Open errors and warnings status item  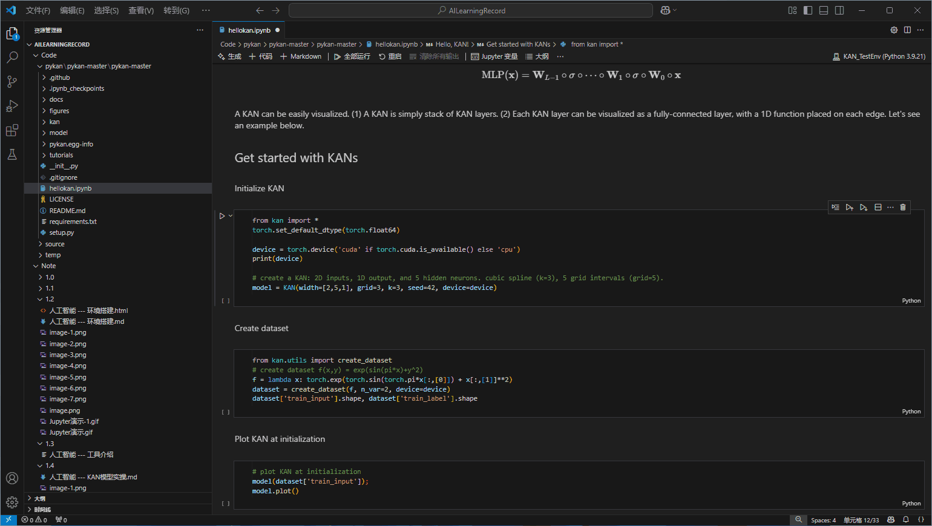[x=34, y=520]
